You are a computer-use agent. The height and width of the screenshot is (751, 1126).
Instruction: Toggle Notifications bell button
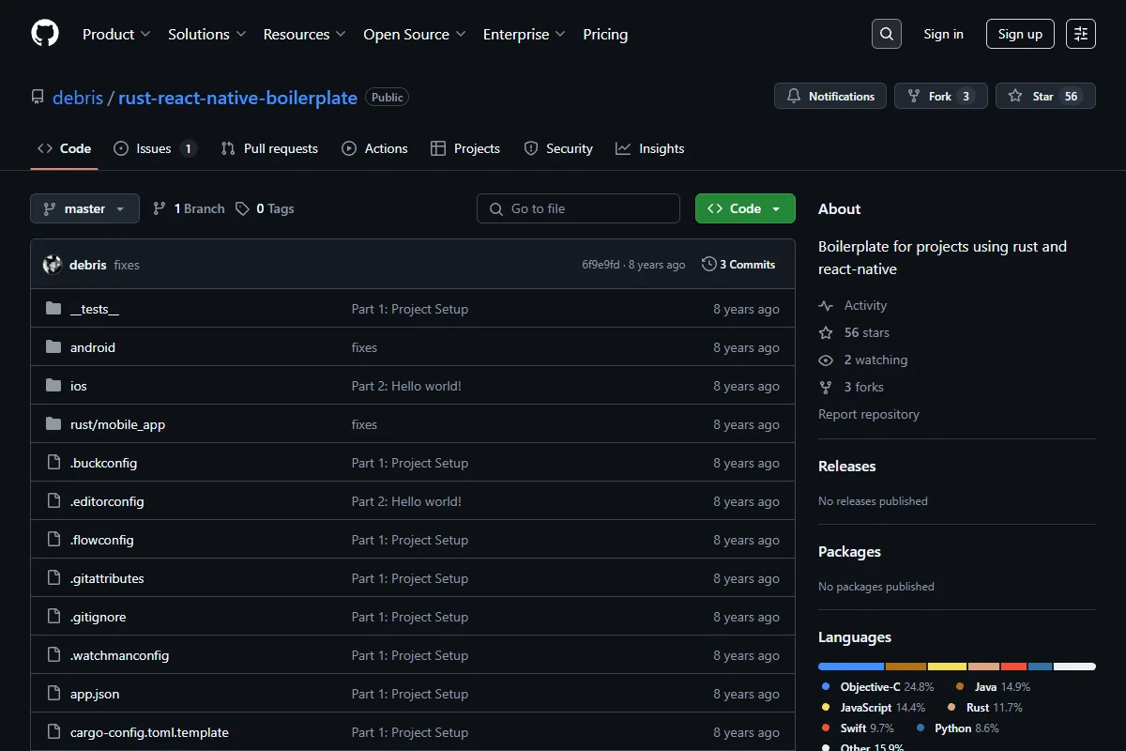[830, 96]
